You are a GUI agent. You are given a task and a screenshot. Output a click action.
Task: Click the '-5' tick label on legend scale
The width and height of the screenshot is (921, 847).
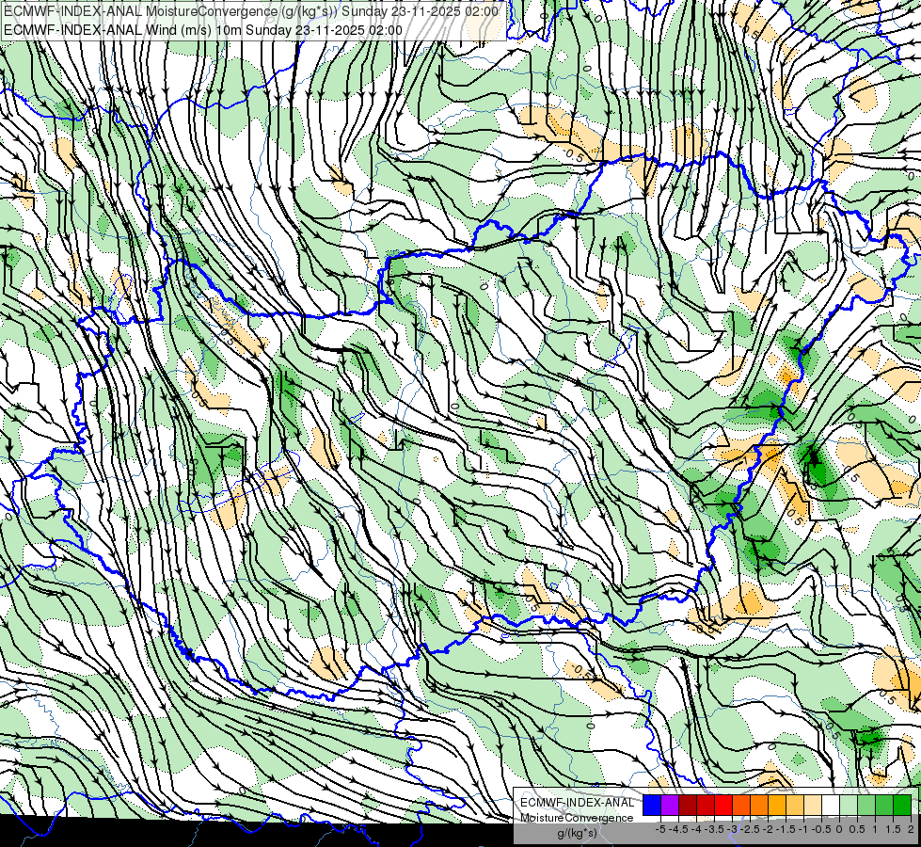pos(660,829)
